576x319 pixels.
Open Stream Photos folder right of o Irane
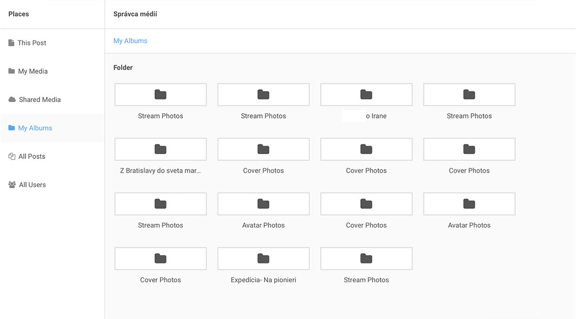(x=469, y=95)
